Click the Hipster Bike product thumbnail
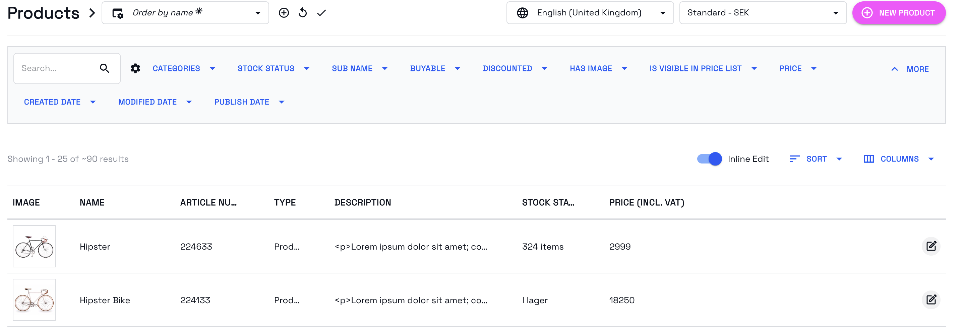Viewport: 962px width, 327px height. click(34, 300)
